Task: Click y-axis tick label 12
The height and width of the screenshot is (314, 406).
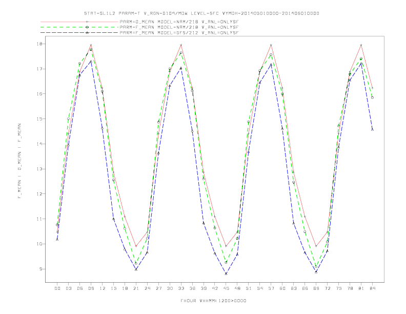Action: coord(39,194)
